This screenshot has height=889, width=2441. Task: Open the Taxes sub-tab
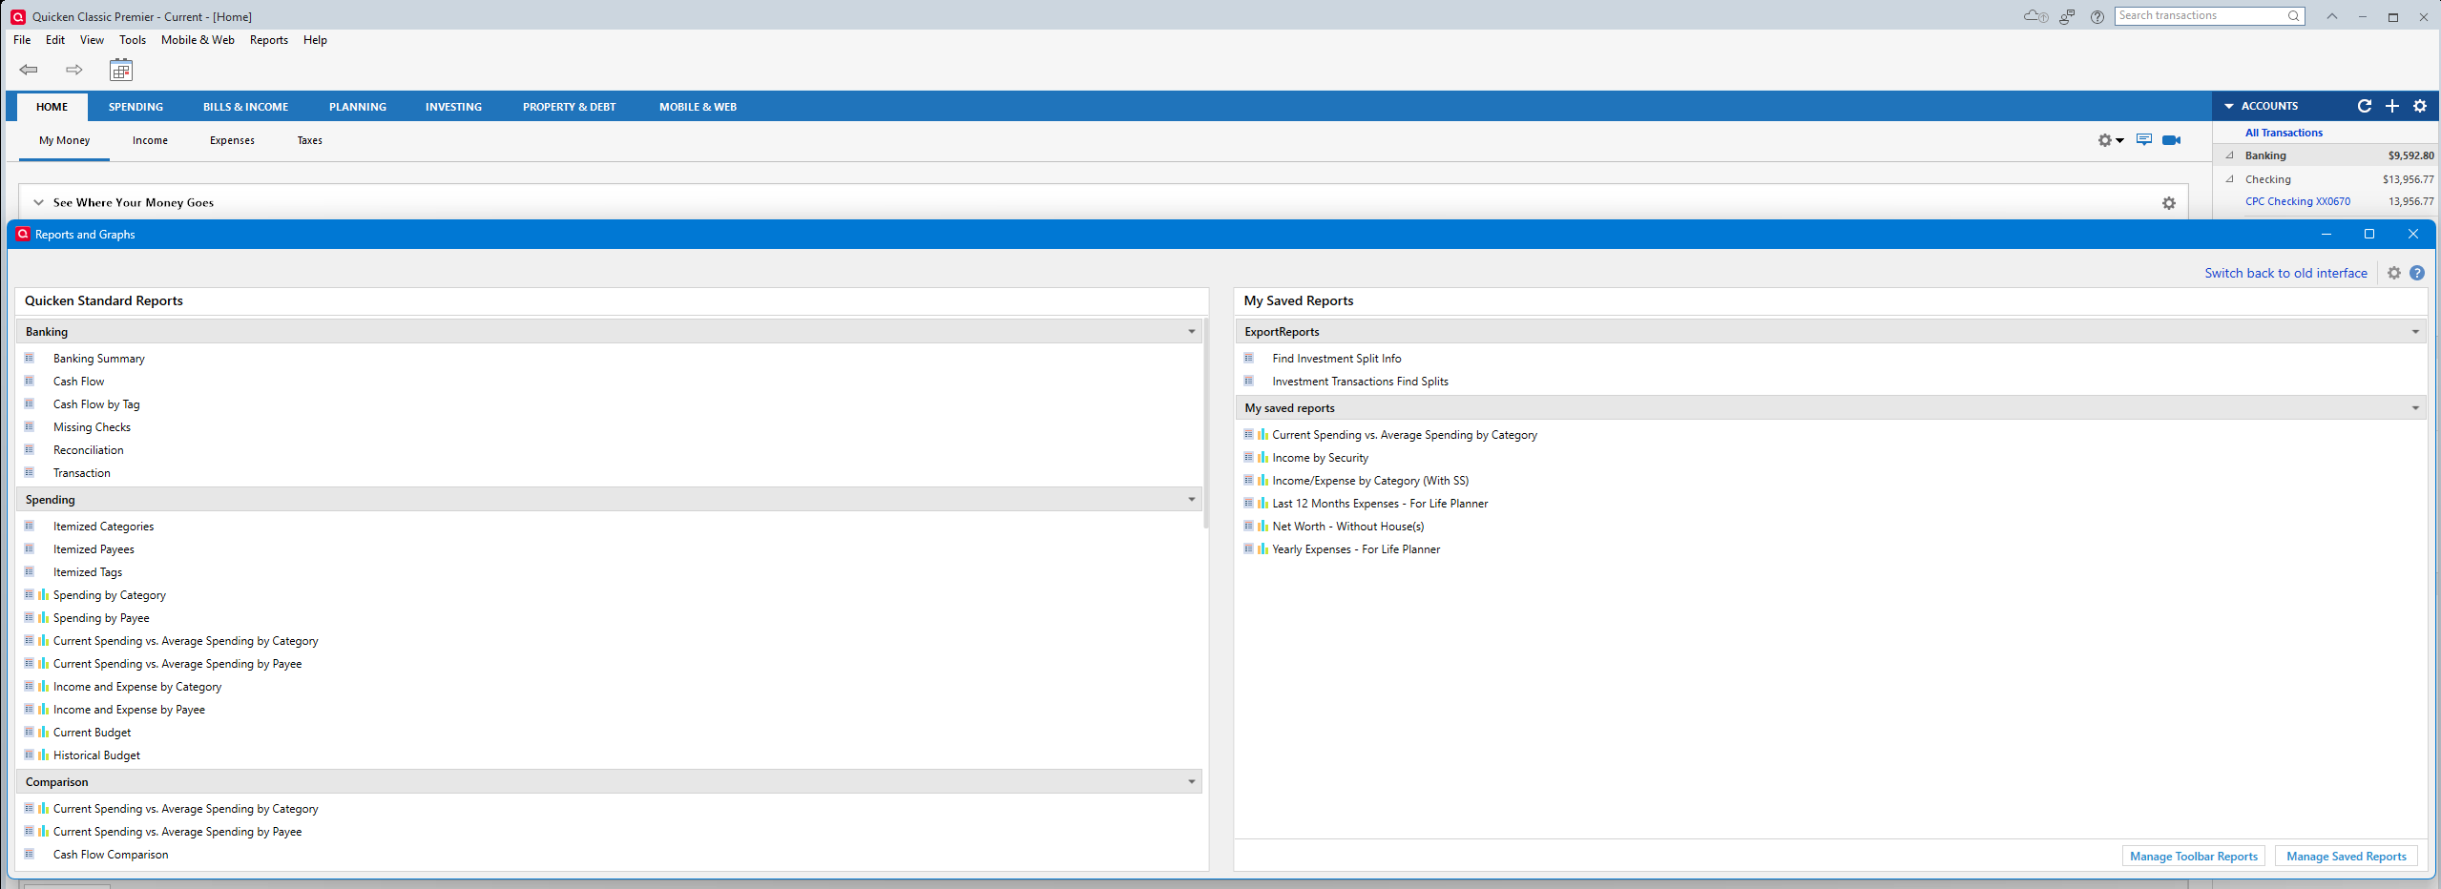point(309,140)
